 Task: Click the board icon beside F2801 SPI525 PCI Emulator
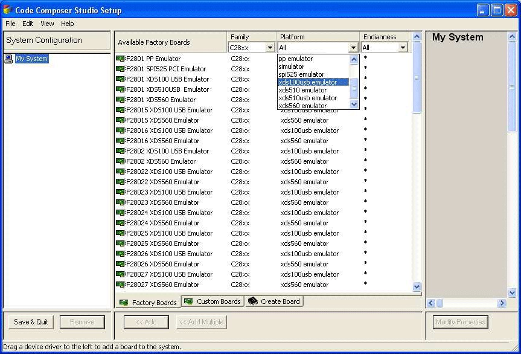[x=120, y=69]
